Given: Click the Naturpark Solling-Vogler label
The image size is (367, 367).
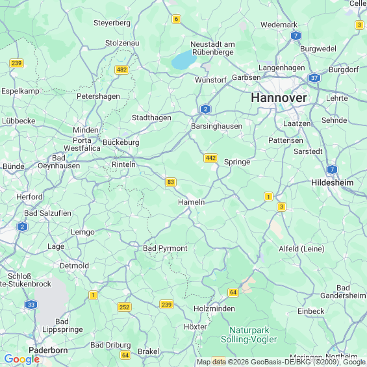Looking at the screenshot, I should (249, 335).
